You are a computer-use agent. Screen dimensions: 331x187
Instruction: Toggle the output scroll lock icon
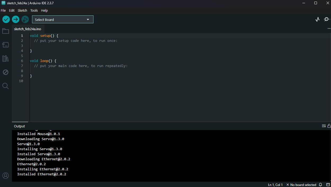[329, 126]
